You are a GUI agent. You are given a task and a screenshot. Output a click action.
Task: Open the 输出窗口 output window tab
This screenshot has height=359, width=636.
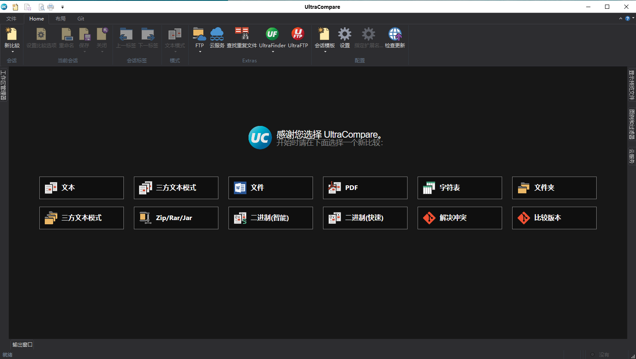pos(22,345)
